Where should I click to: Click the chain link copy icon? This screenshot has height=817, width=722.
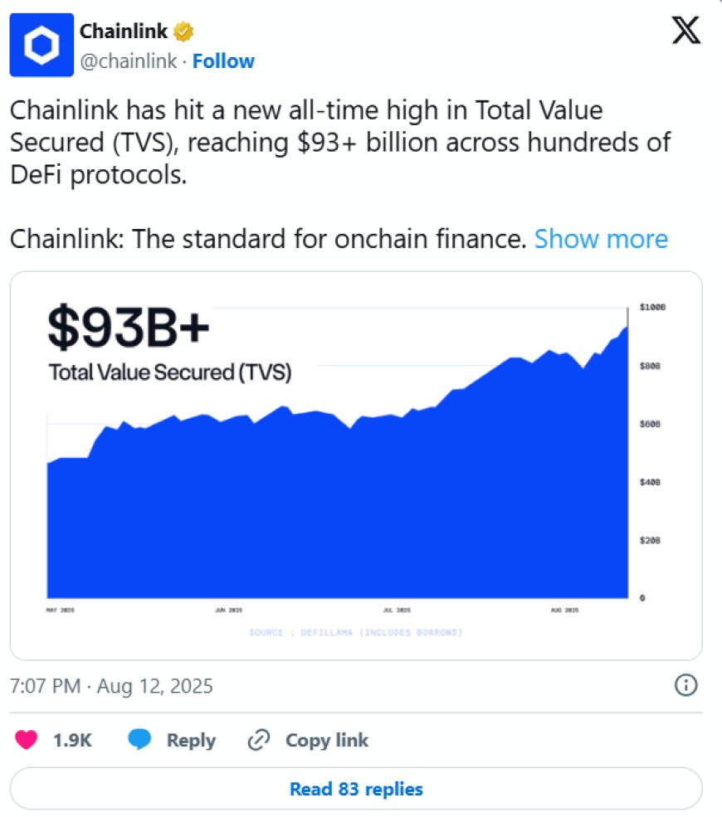pos(259,740)
